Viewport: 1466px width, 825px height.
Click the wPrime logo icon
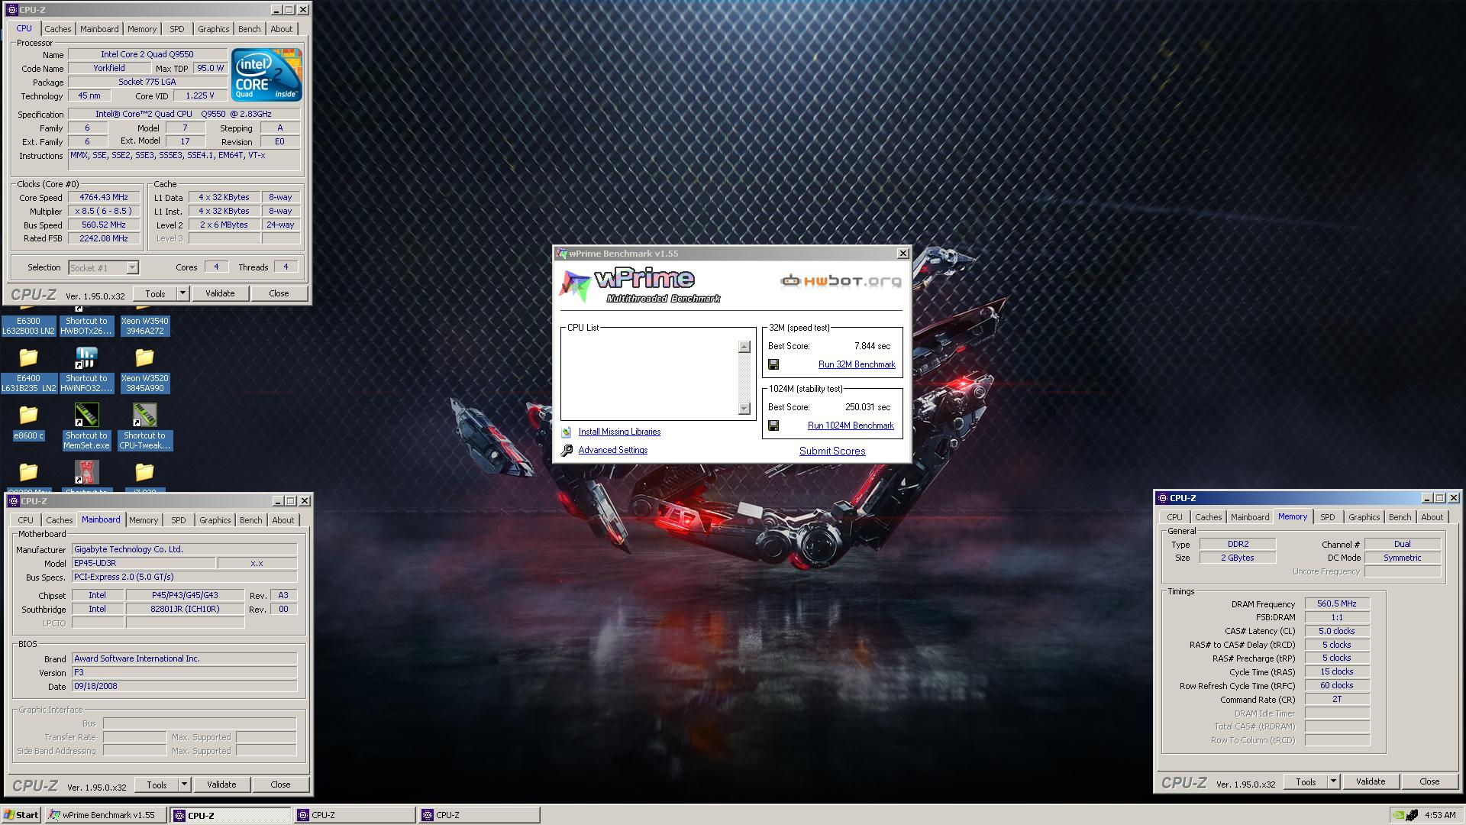pos(575,286)
